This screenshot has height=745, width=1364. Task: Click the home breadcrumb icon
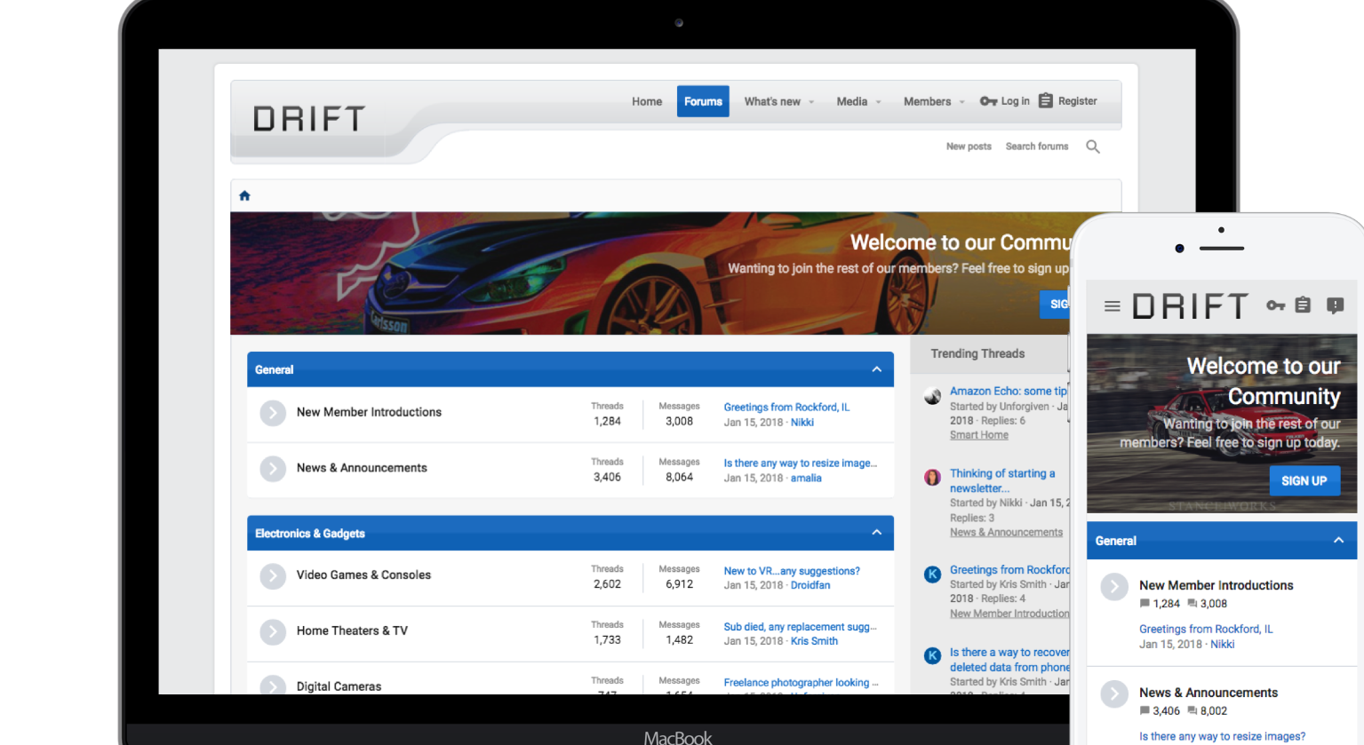coord(244,195)
